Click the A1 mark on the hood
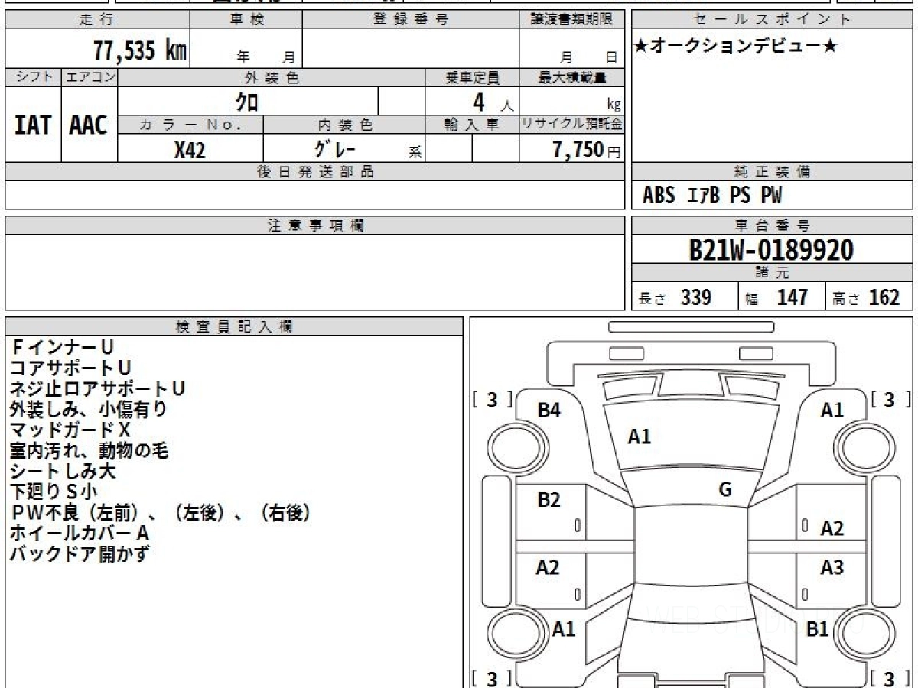This screenshot has width=918, height=688. tap(640, 437)
